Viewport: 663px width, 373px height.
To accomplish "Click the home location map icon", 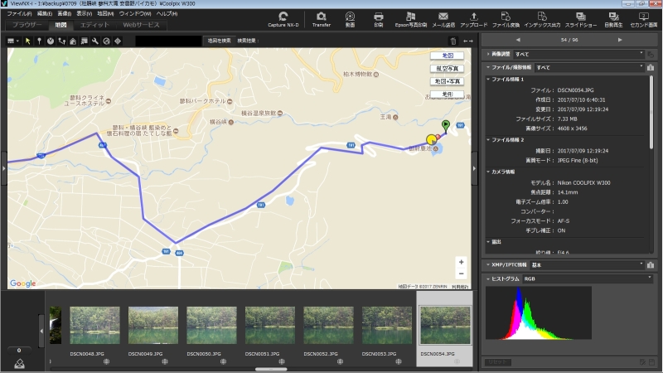I will (x=73, y=41).
